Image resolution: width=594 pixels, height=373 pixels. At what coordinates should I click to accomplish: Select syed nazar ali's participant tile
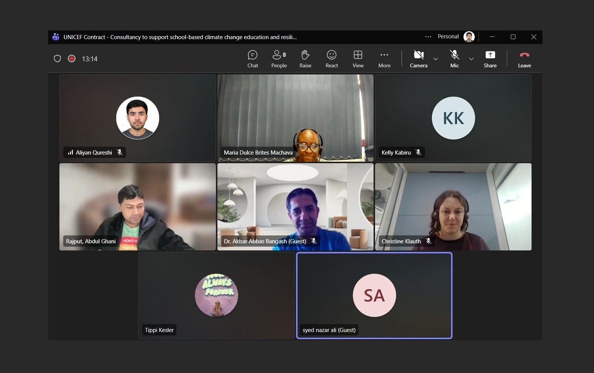tap(374, 296)
